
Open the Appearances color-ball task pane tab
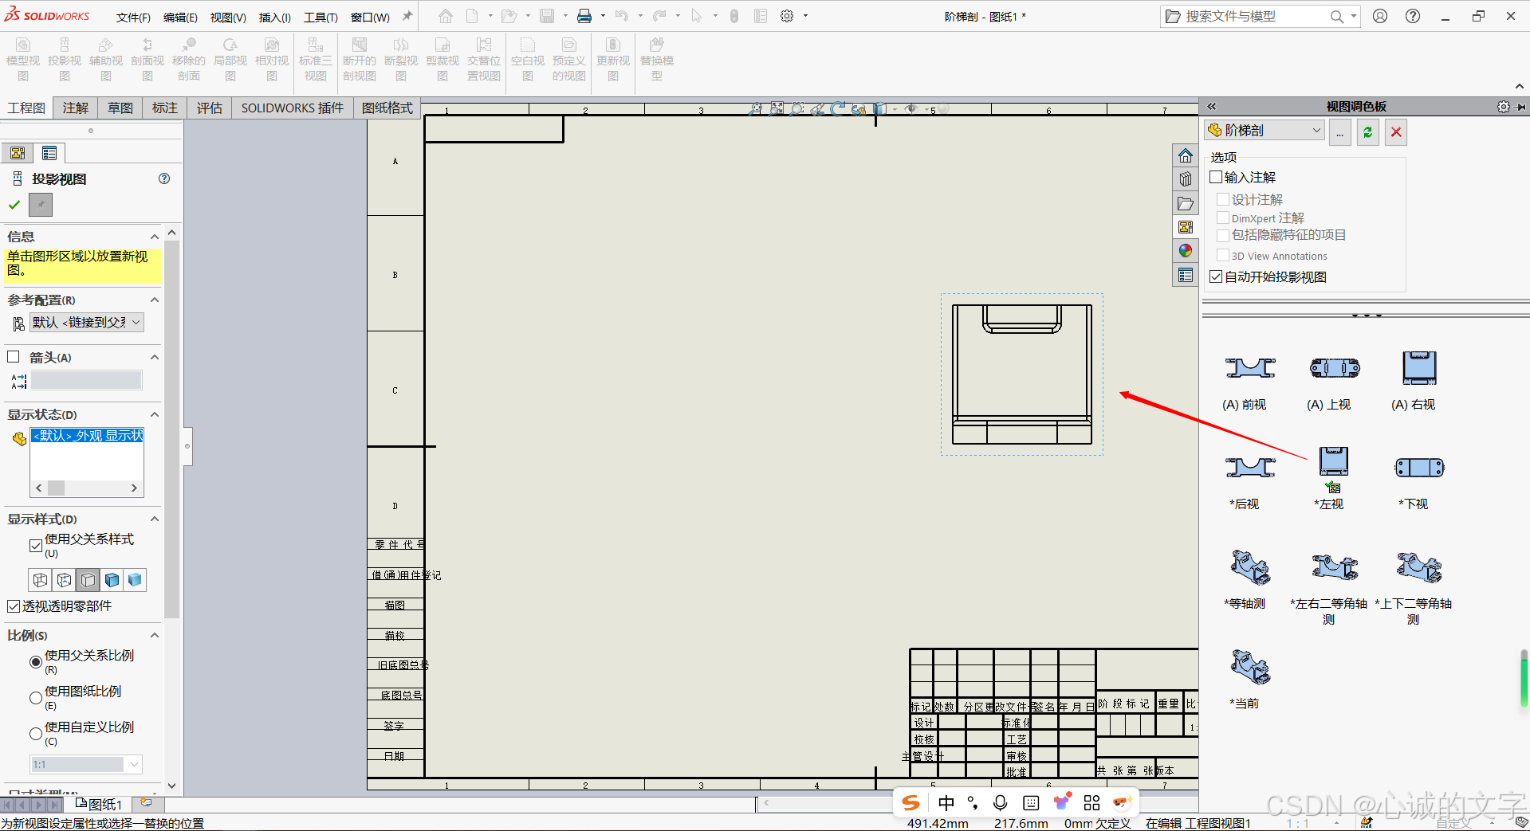(1186, 251)
